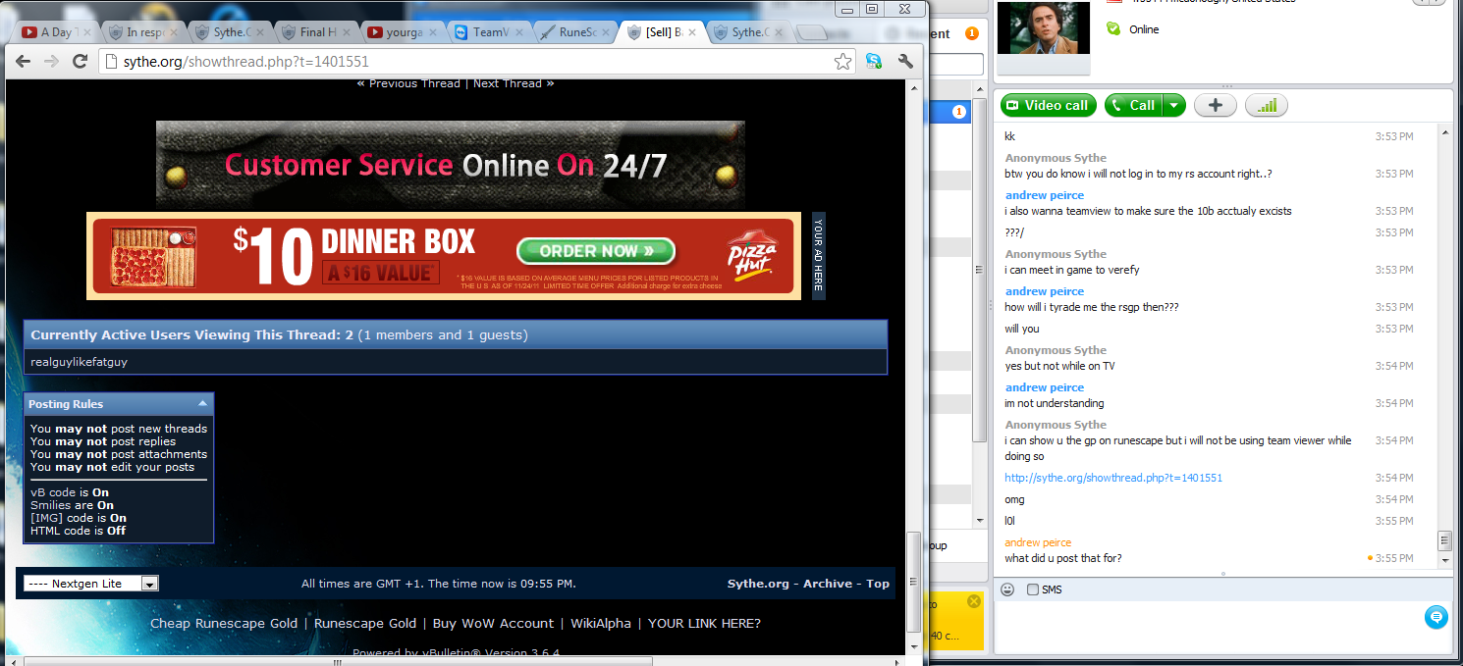Open the WikiAlpha link

tap(601, 624)
